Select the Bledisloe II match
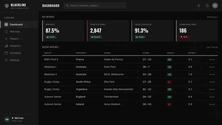 coord(51,74)
